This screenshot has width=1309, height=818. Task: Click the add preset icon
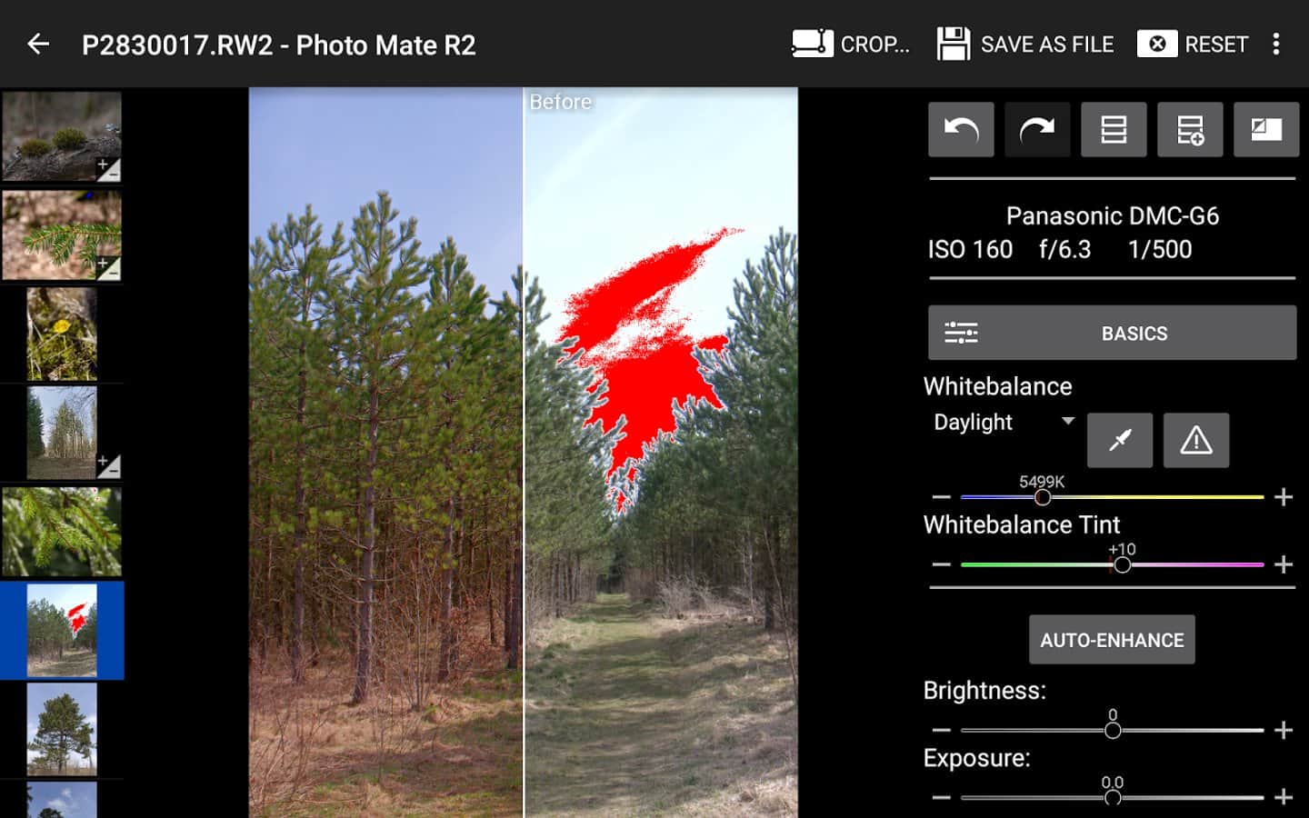click(1190, 130)
